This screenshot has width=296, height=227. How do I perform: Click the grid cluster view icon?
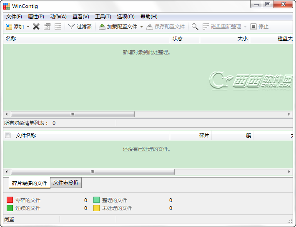[58, 27]
